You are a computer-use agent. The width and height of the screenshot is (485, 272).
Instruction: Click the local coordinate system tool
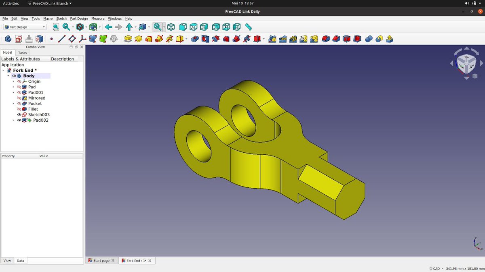coord(82,39)
